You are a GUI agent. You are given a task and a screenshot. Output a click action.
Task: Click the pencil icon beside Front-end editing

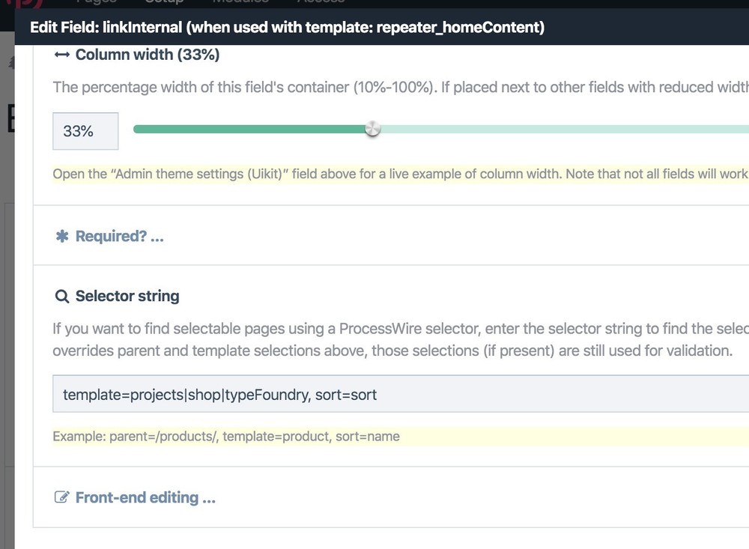pyautogui.click(x=61, y=497)
